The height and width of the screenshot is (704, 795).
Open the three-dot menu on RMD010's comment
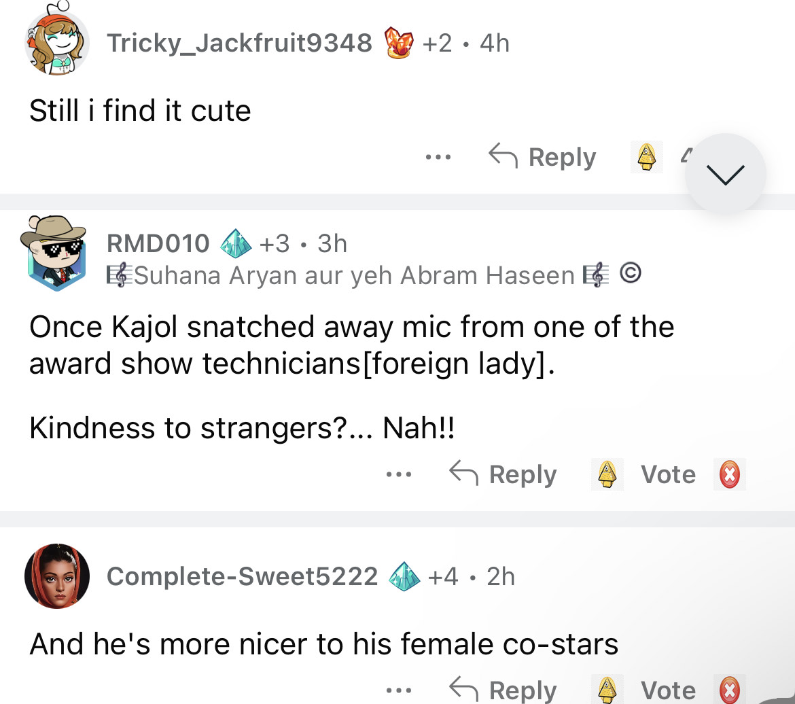(399, 474)
